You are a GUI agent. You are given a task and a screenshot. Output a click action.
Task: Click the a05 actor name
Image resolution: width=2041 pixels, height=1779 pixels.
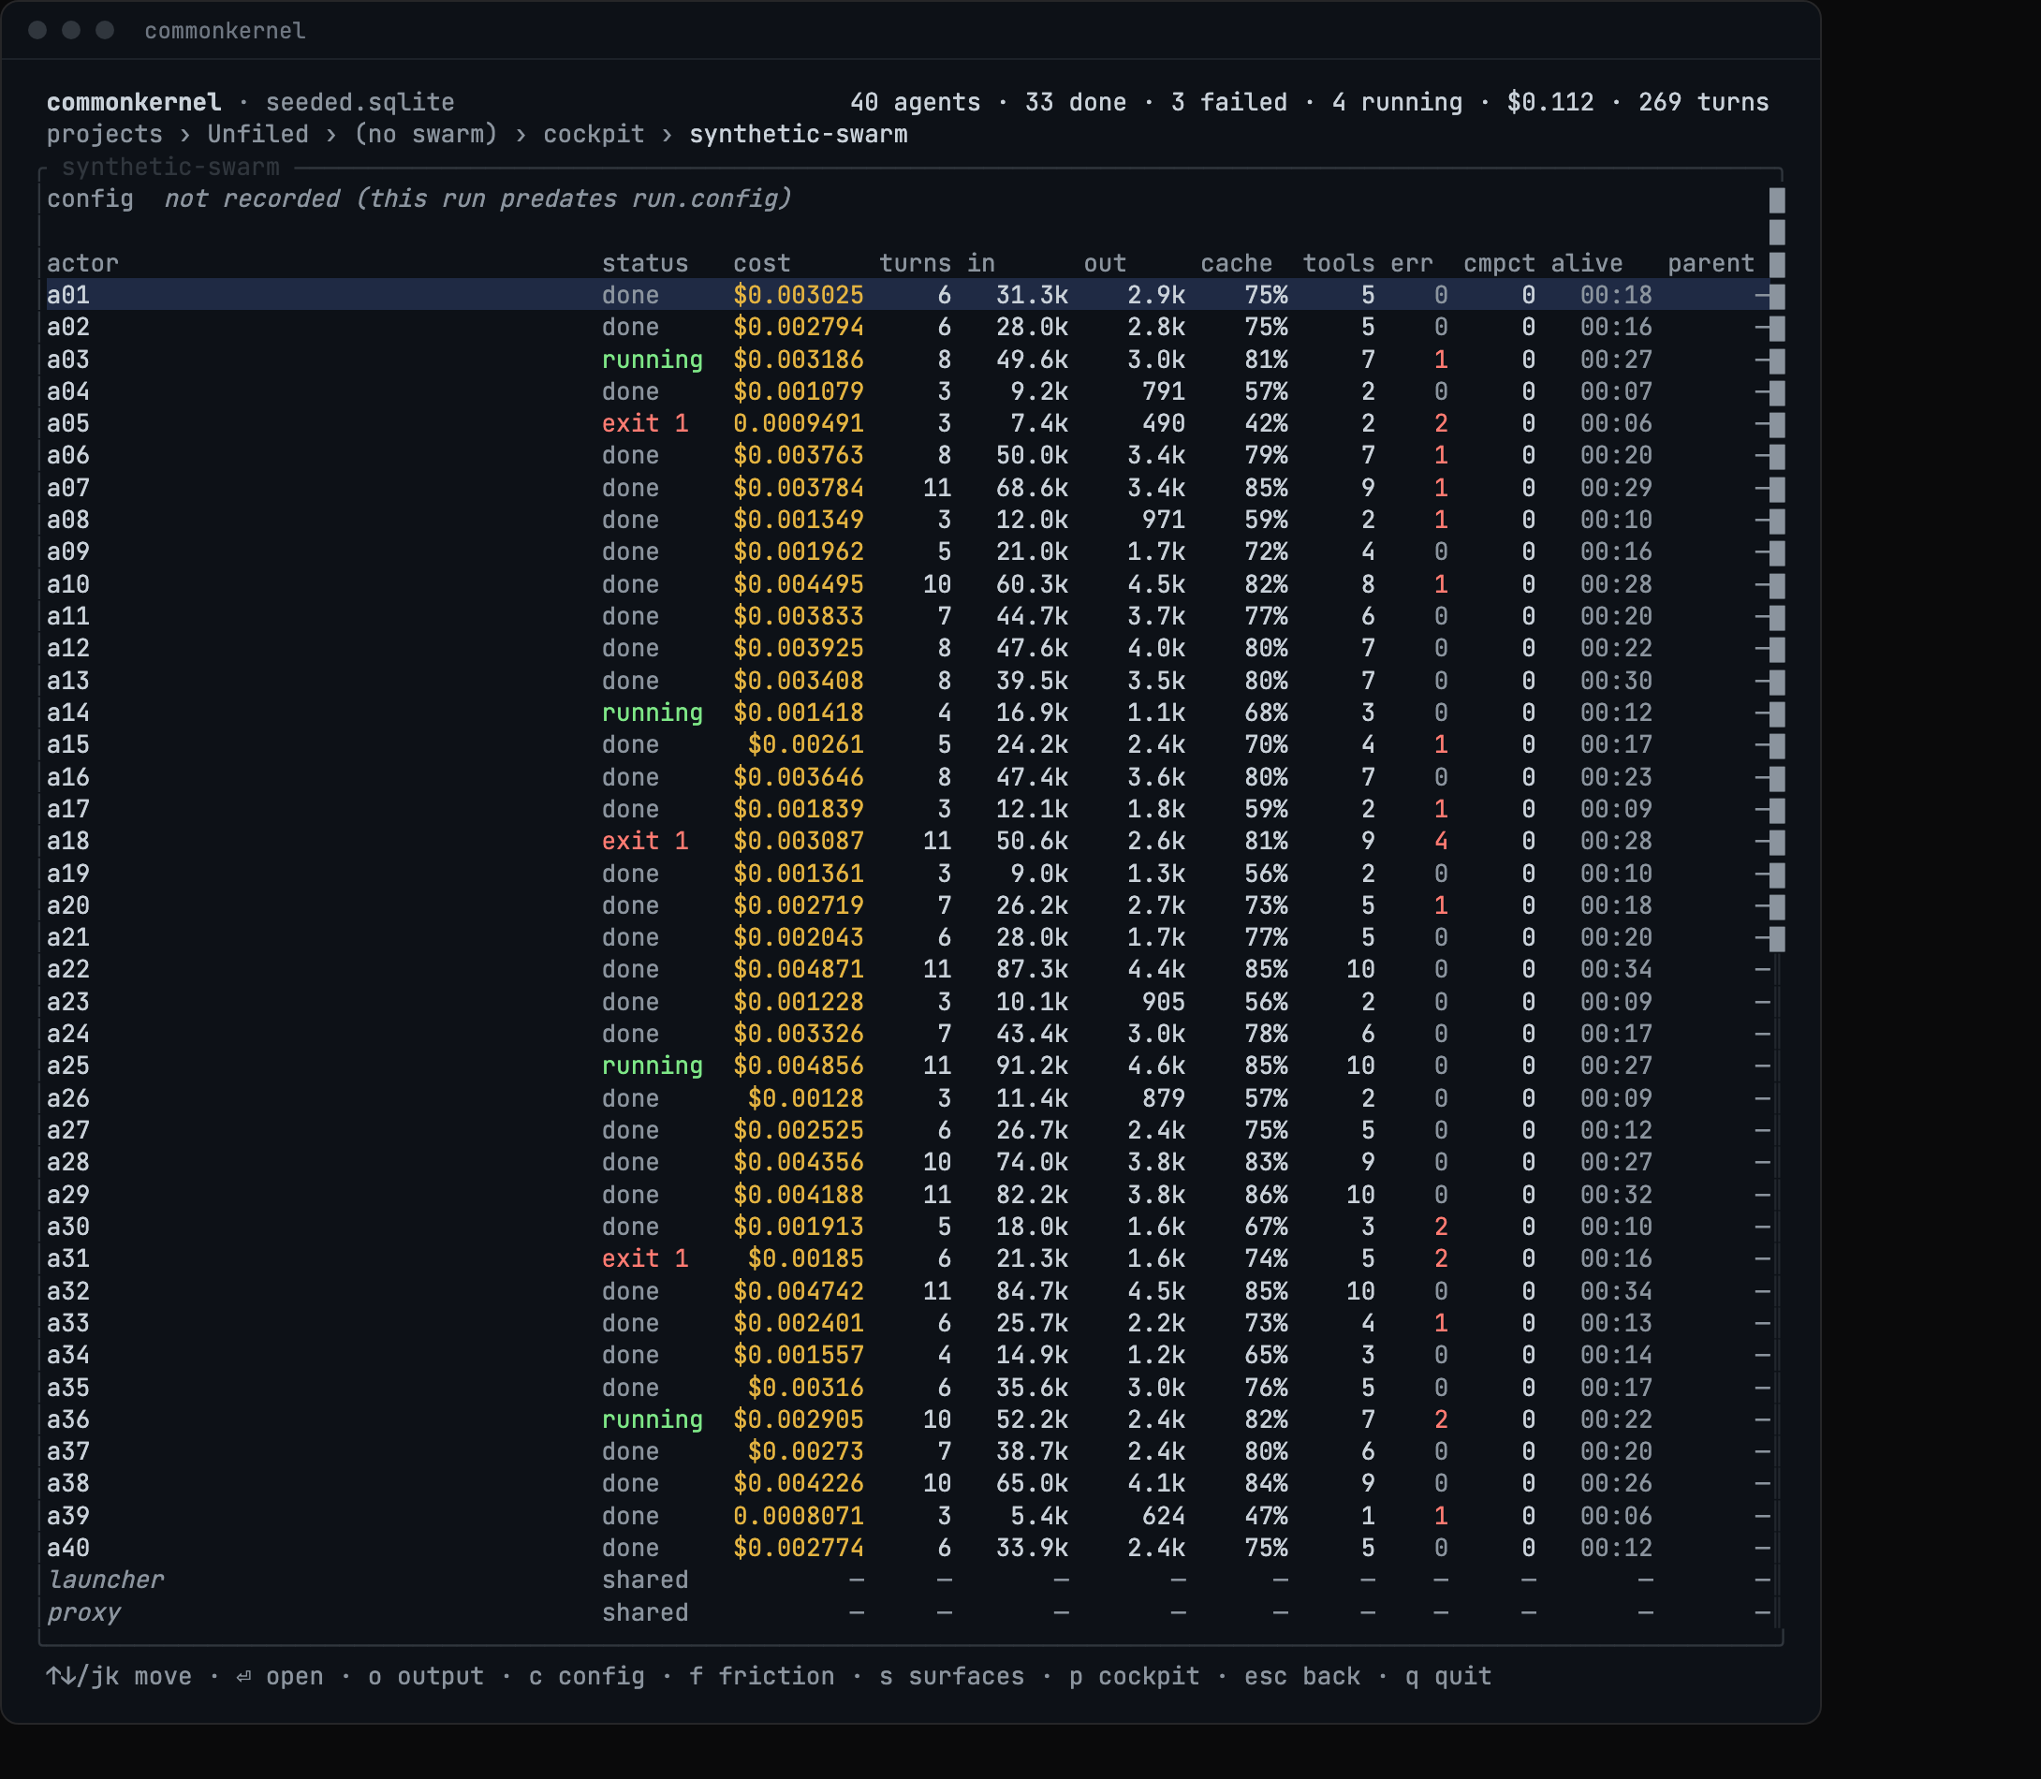pos(67,424)
